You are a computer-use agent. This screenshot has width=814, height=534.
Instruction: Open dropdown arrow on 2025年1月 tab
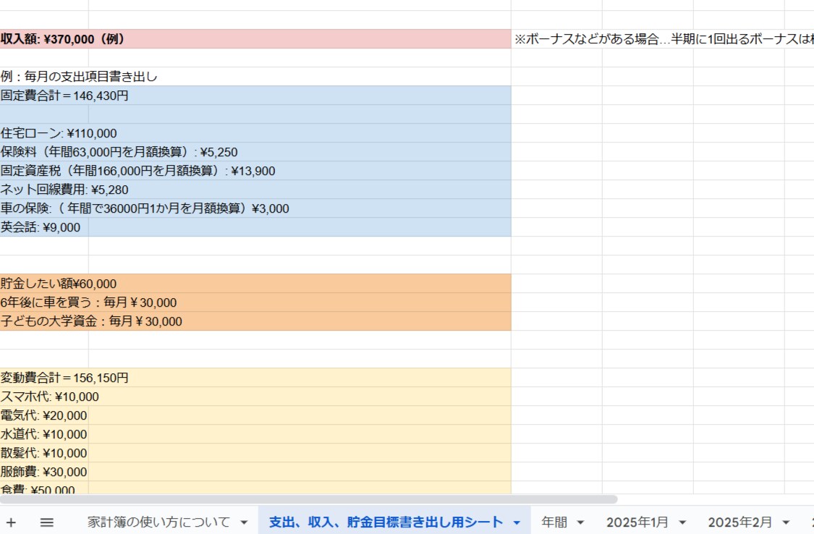click(x=682, y=522)
